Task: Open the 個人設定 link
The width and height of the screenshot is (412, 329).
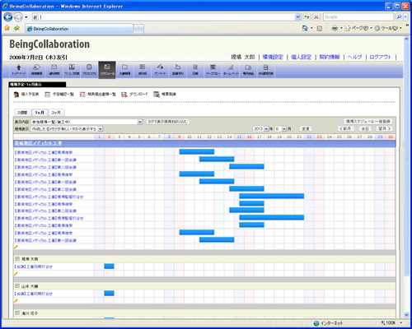Action: (301, 57)
